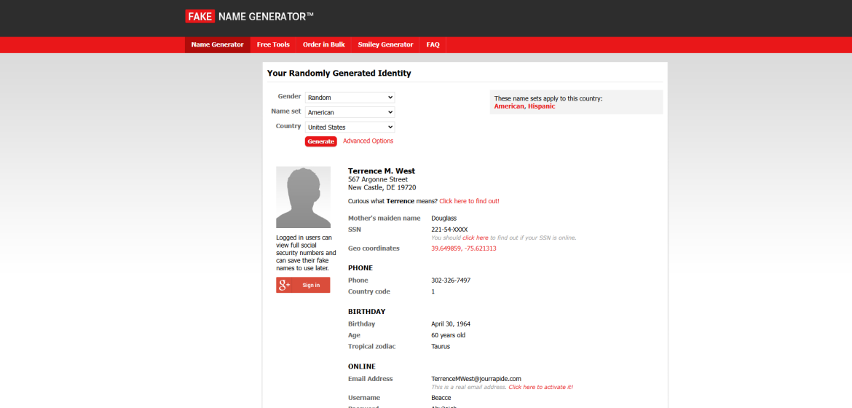Click the Email Address label
This screenshot has width=852, height=408.
tap(371, 379)
